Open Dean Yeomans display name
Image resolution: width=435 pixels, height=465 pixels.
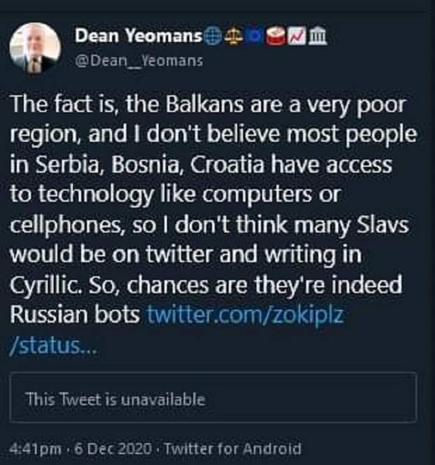[139, 37]
